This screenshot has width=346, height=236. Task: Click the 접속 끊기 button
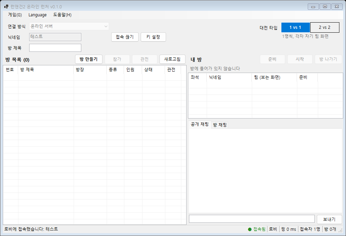pos(125,37)
